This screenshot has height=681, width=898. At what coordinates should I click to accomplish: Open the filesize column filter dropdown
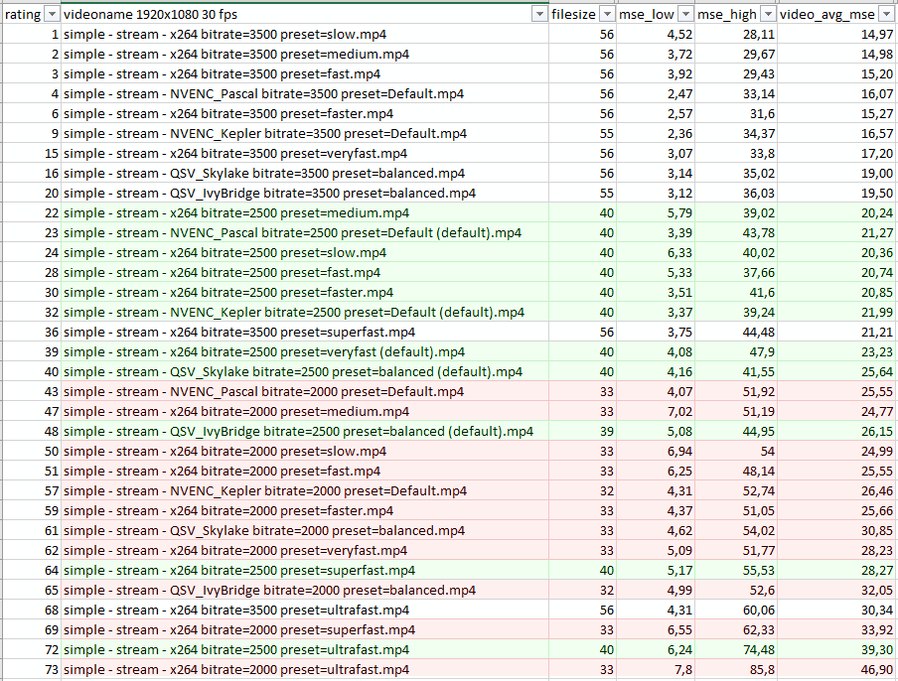pos(606,15)
